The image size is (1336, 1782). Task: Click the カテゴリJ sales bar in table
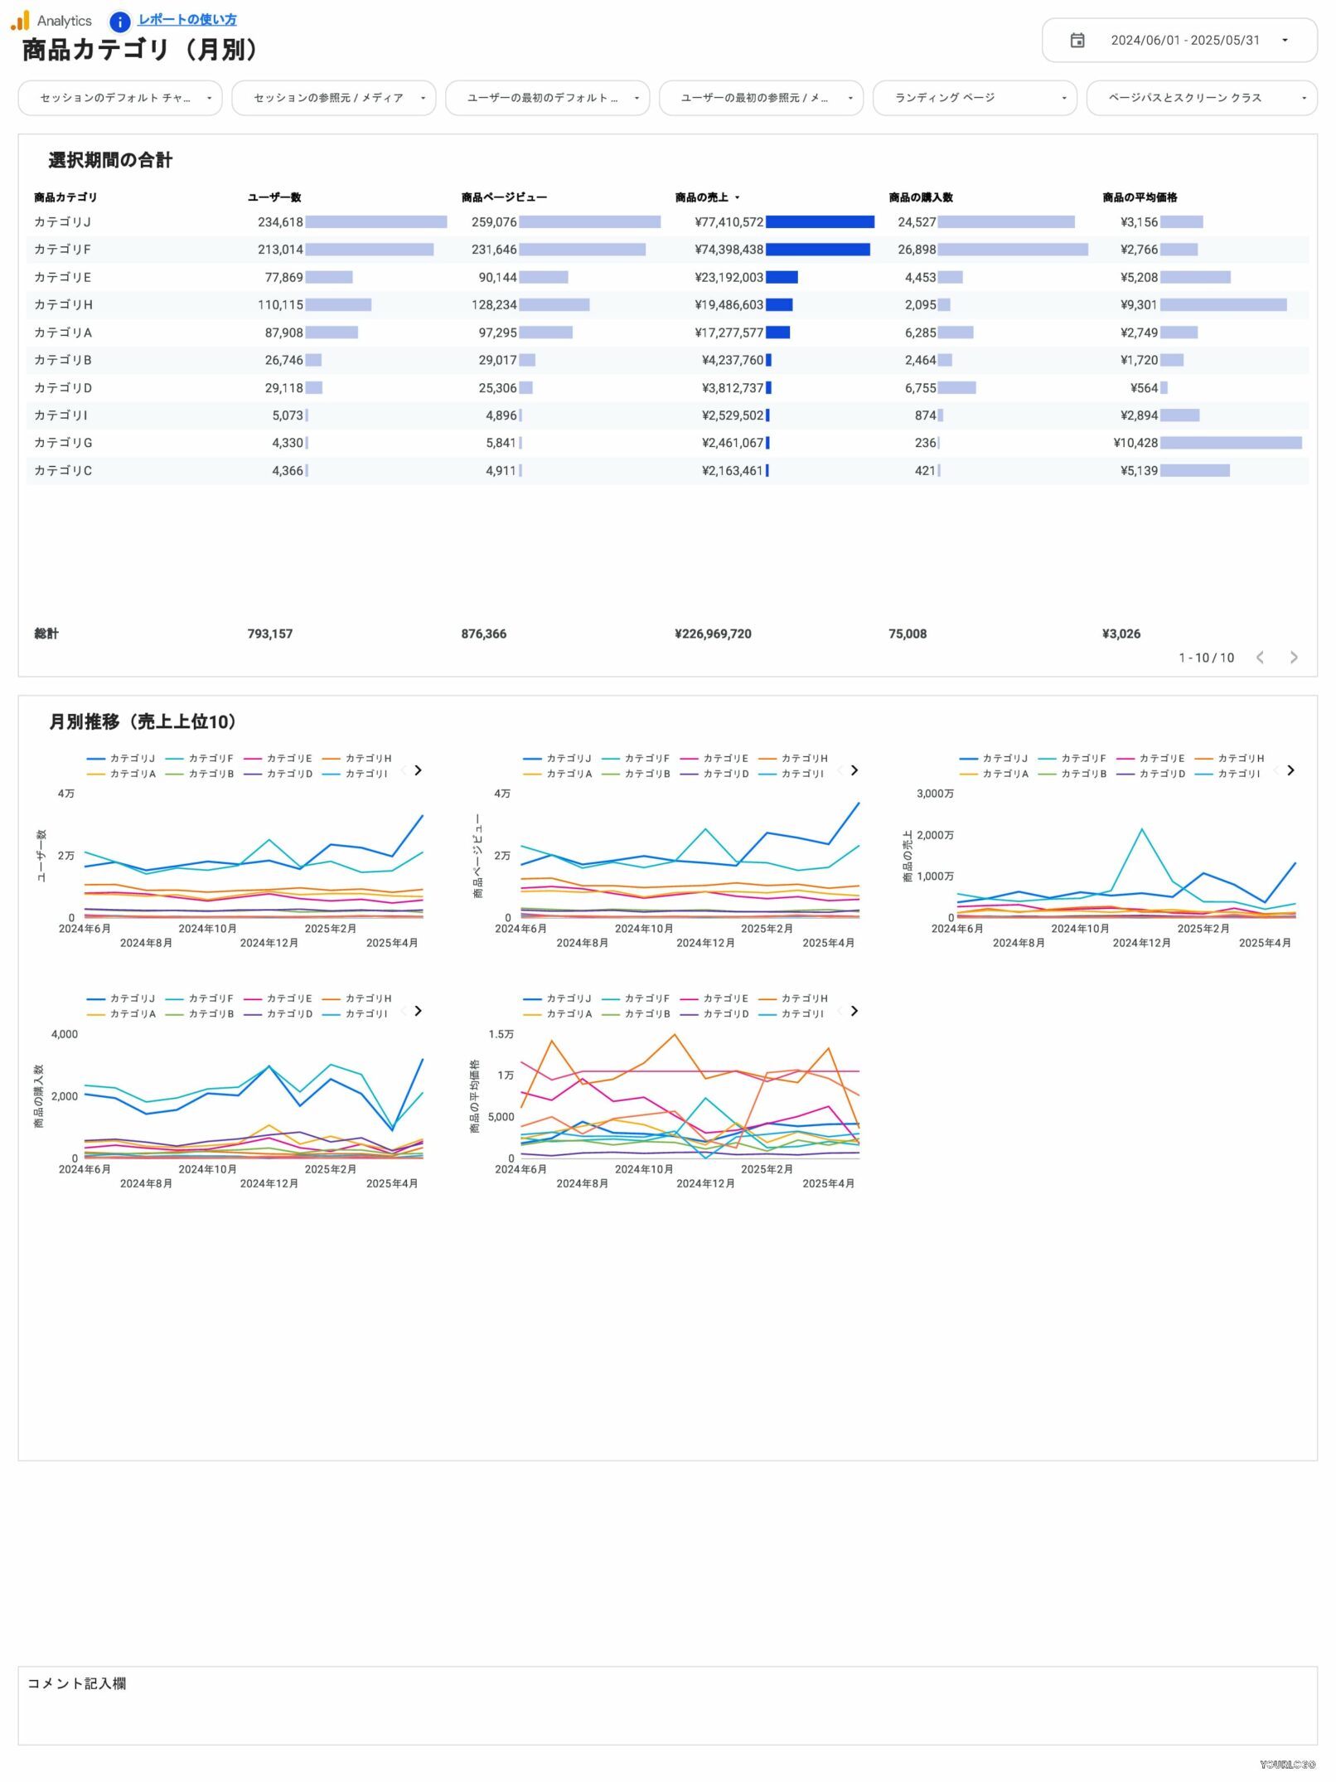[820, 222]
